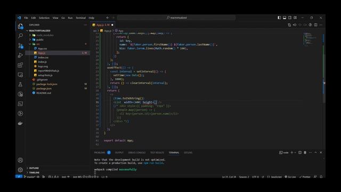Click the Kill Terminal trash icon
Screen dimensions: 341x192
[x=305, y=153]
